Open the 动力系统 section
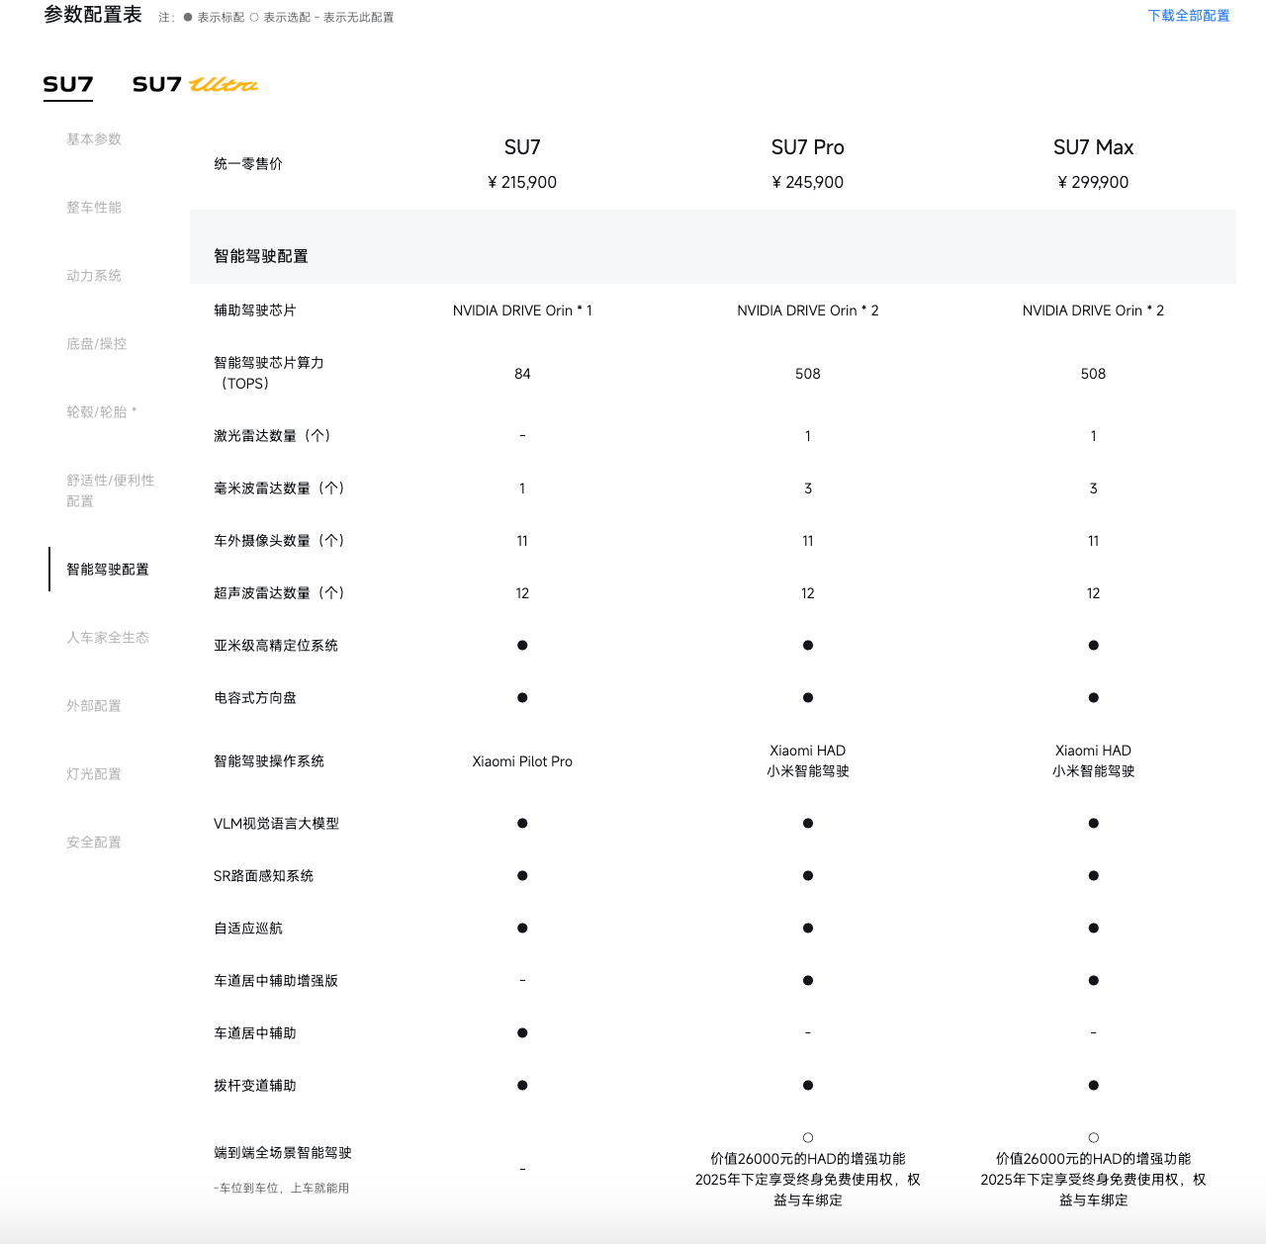This screenshot has height=1244, width=1266. coord(93,276)
